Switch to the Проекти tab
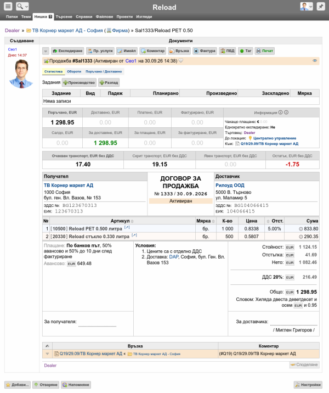The width and height of the screenshot is (329, 393). pos(124,16)
